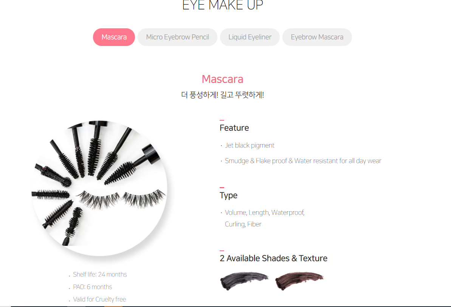This screenshot has width=451, height=307.
Task: Click Valid for Cruelty free text
Action: [x=99, y=299]
